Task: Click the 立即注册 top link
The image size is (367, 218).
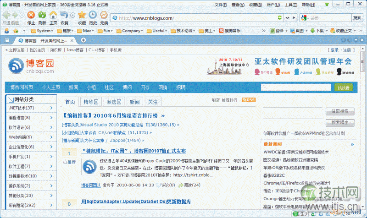Action: (x=17, y=50)
